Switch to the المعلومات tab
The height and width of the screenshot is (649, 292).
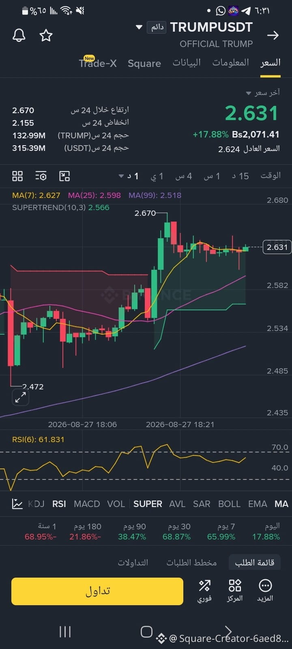coord(231,63)
